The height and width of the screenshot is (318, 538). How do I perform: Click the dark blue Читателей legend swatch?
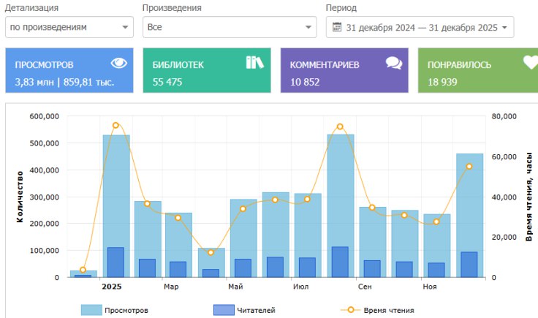223,311
